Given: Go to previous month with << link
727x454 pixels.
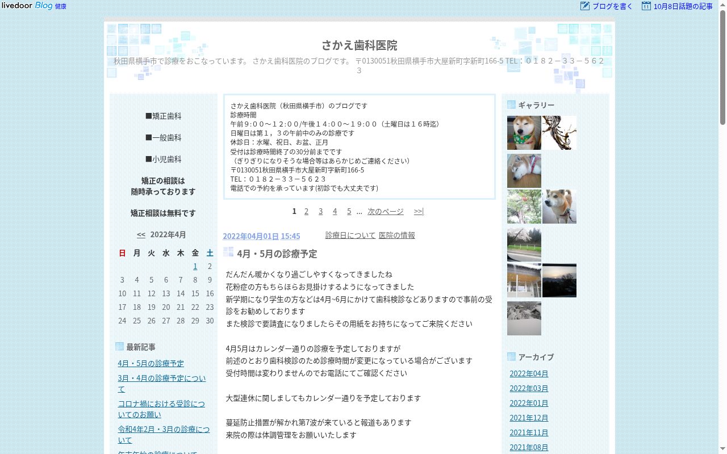Looking at the screenshot, I should tap(141, 234).
